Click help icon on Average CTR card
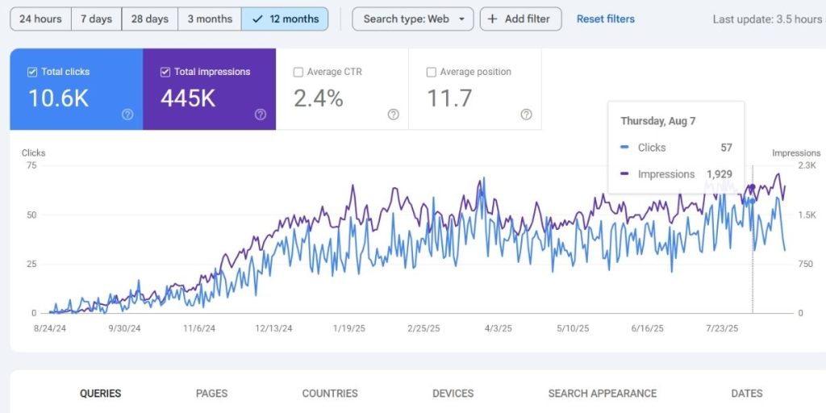 pos(393,115)
